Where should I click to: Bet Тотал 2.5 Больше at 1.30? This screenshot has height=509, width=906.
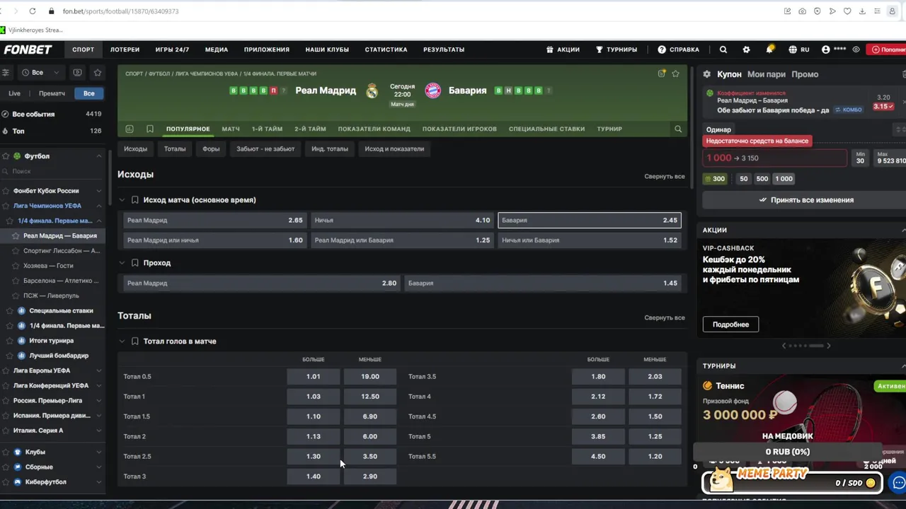314,457
